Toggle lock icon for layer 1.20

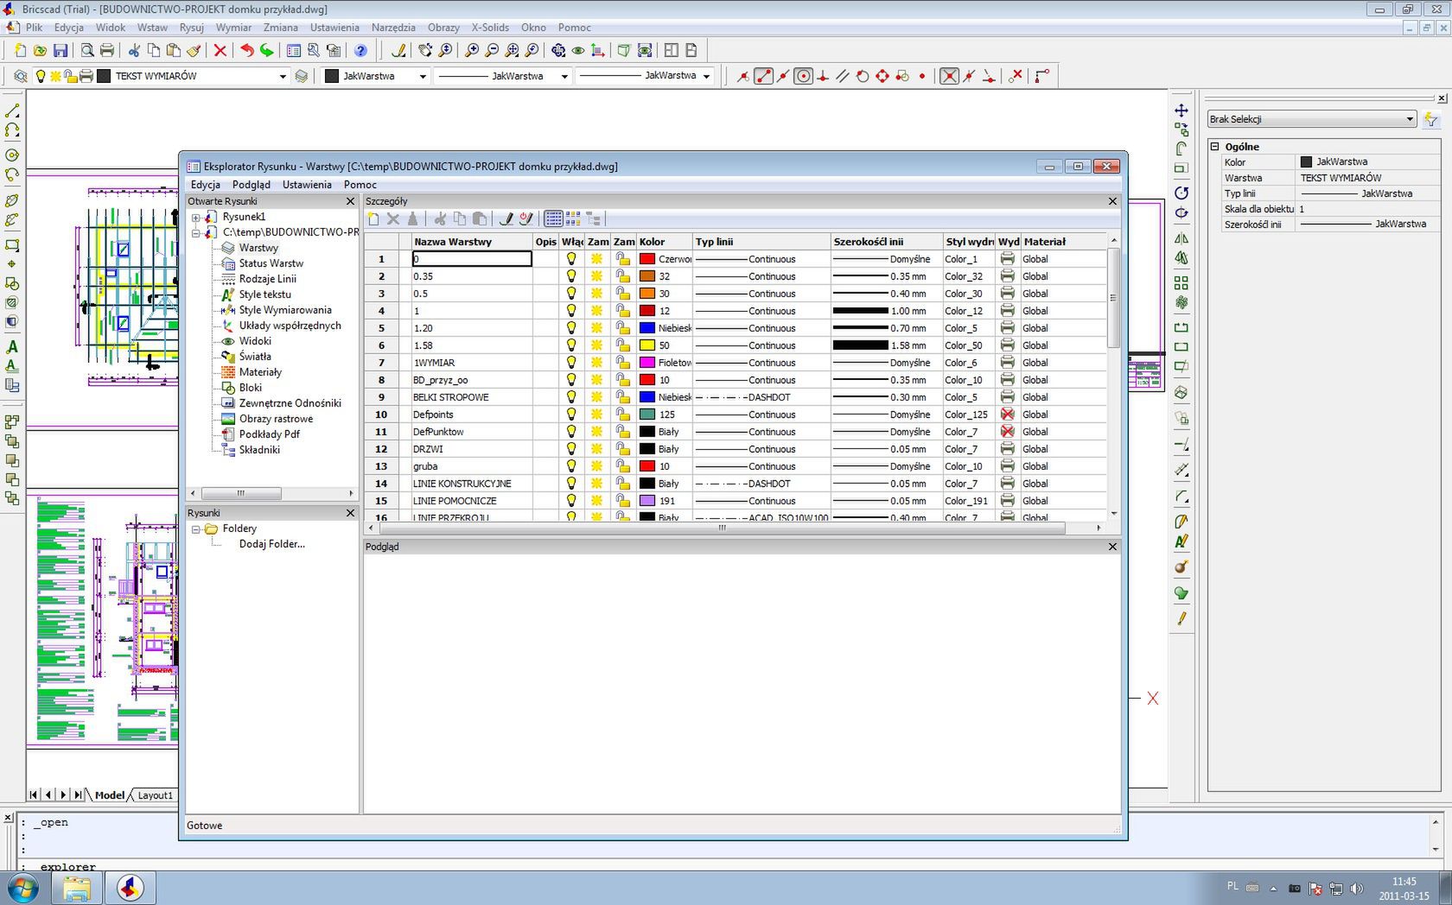click(x=623, y=328)
